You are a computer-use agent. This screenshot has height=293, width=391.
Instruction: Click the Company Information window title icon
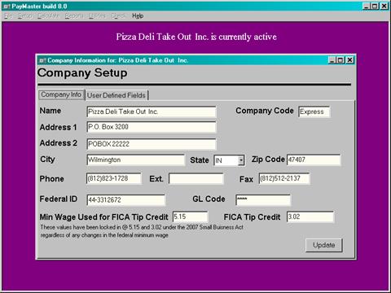coord(42,60)
